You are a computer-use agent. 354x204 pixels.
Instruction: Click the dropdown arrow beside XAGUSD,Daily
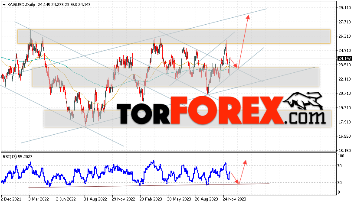point(4,5)
